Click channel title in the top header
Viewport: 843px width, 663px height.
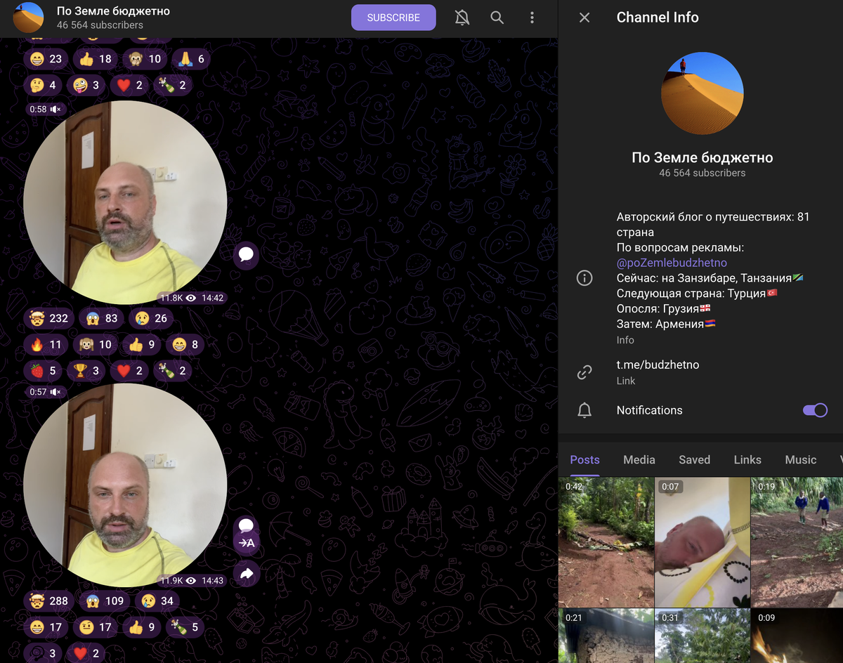click(x=114, y=11)
